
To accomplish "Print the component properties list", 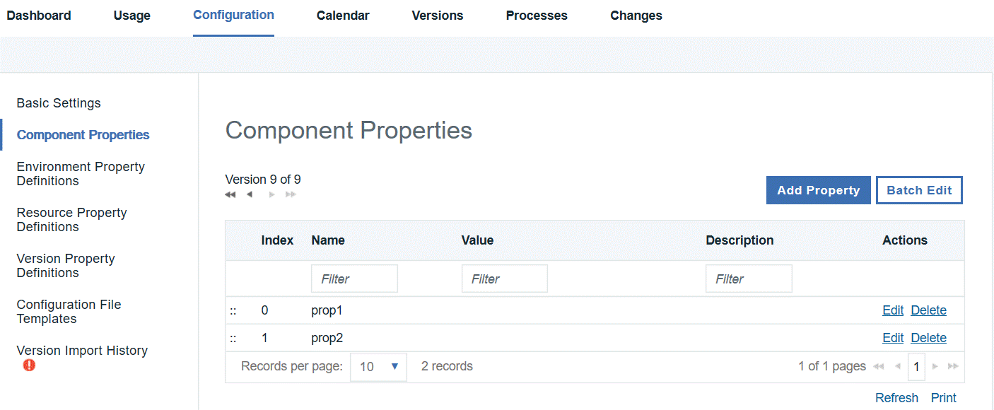I will [943, 397].
